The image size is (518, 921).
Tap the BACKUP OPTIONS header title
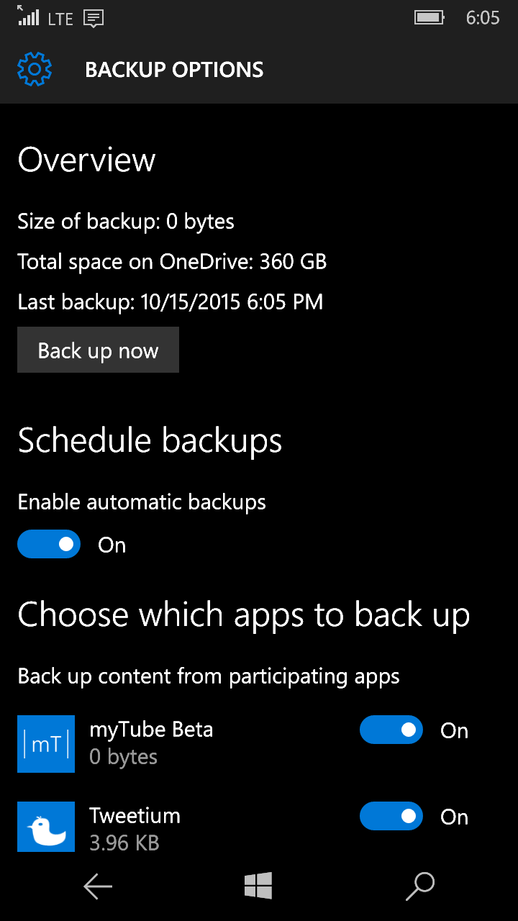(x=174, y=70)
